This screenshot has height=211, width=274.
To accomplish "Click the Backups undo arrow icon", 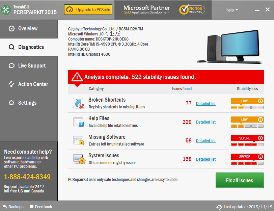I will (5, 207).
